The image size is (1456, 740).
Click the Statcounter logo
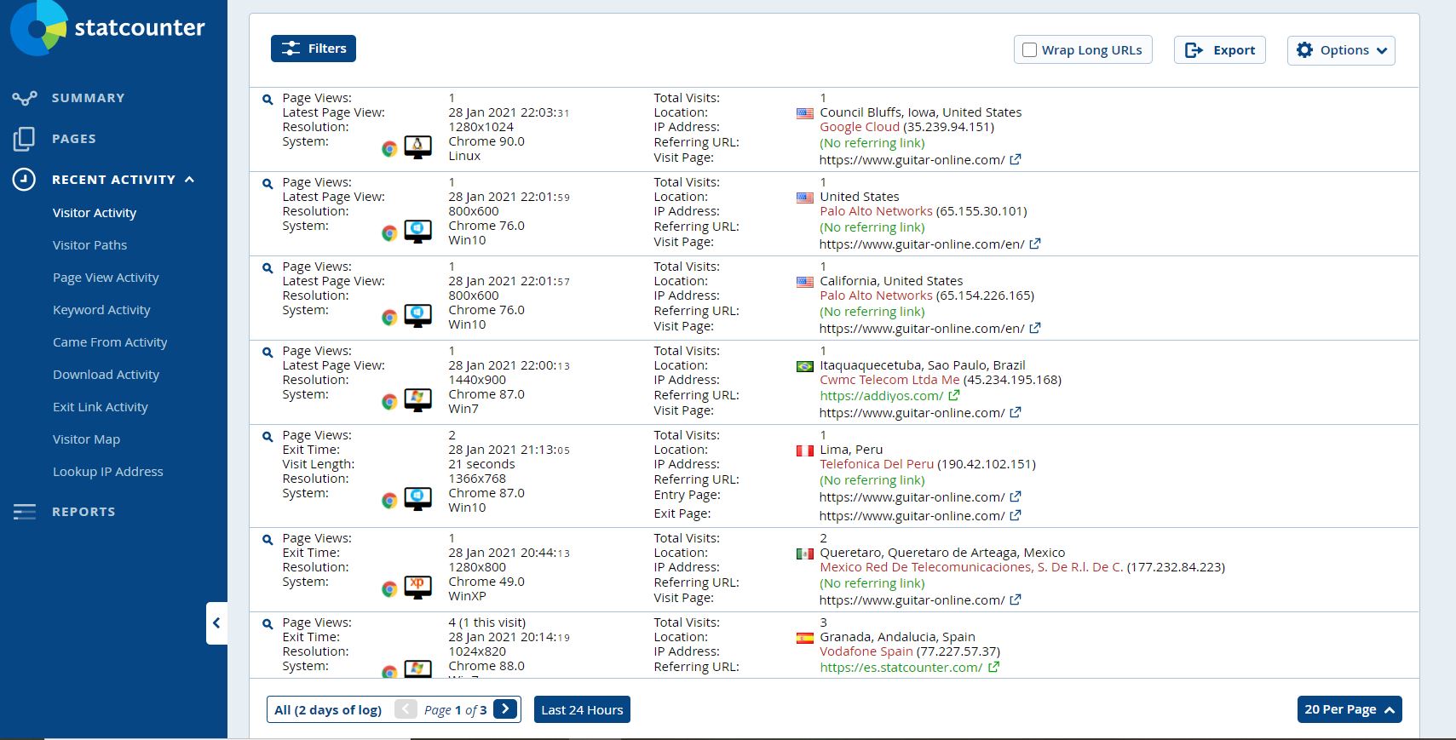pos(107,27)
